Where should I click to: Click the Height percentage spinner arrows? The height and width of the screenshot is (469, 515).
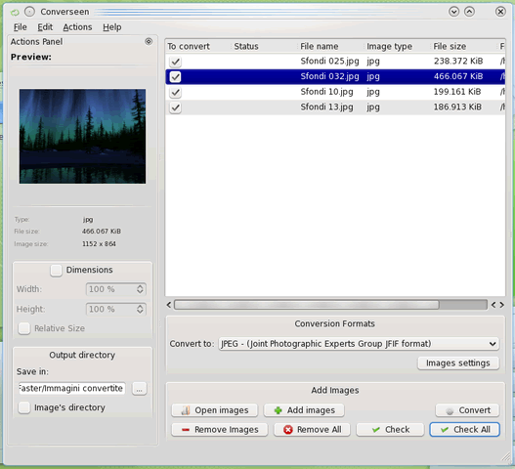(x=140, y=309)
